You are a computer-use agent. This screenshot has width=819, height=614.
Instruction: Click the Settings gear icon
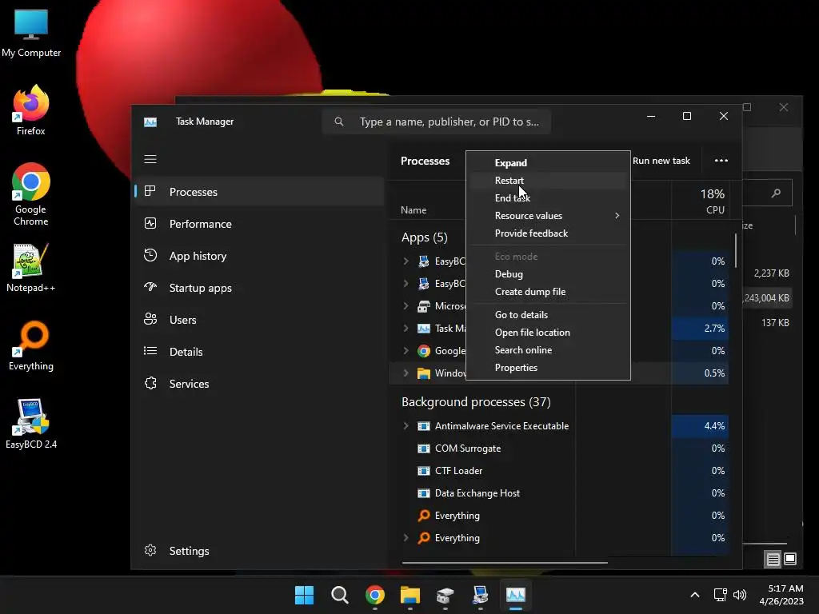click(x=150, y=550)
